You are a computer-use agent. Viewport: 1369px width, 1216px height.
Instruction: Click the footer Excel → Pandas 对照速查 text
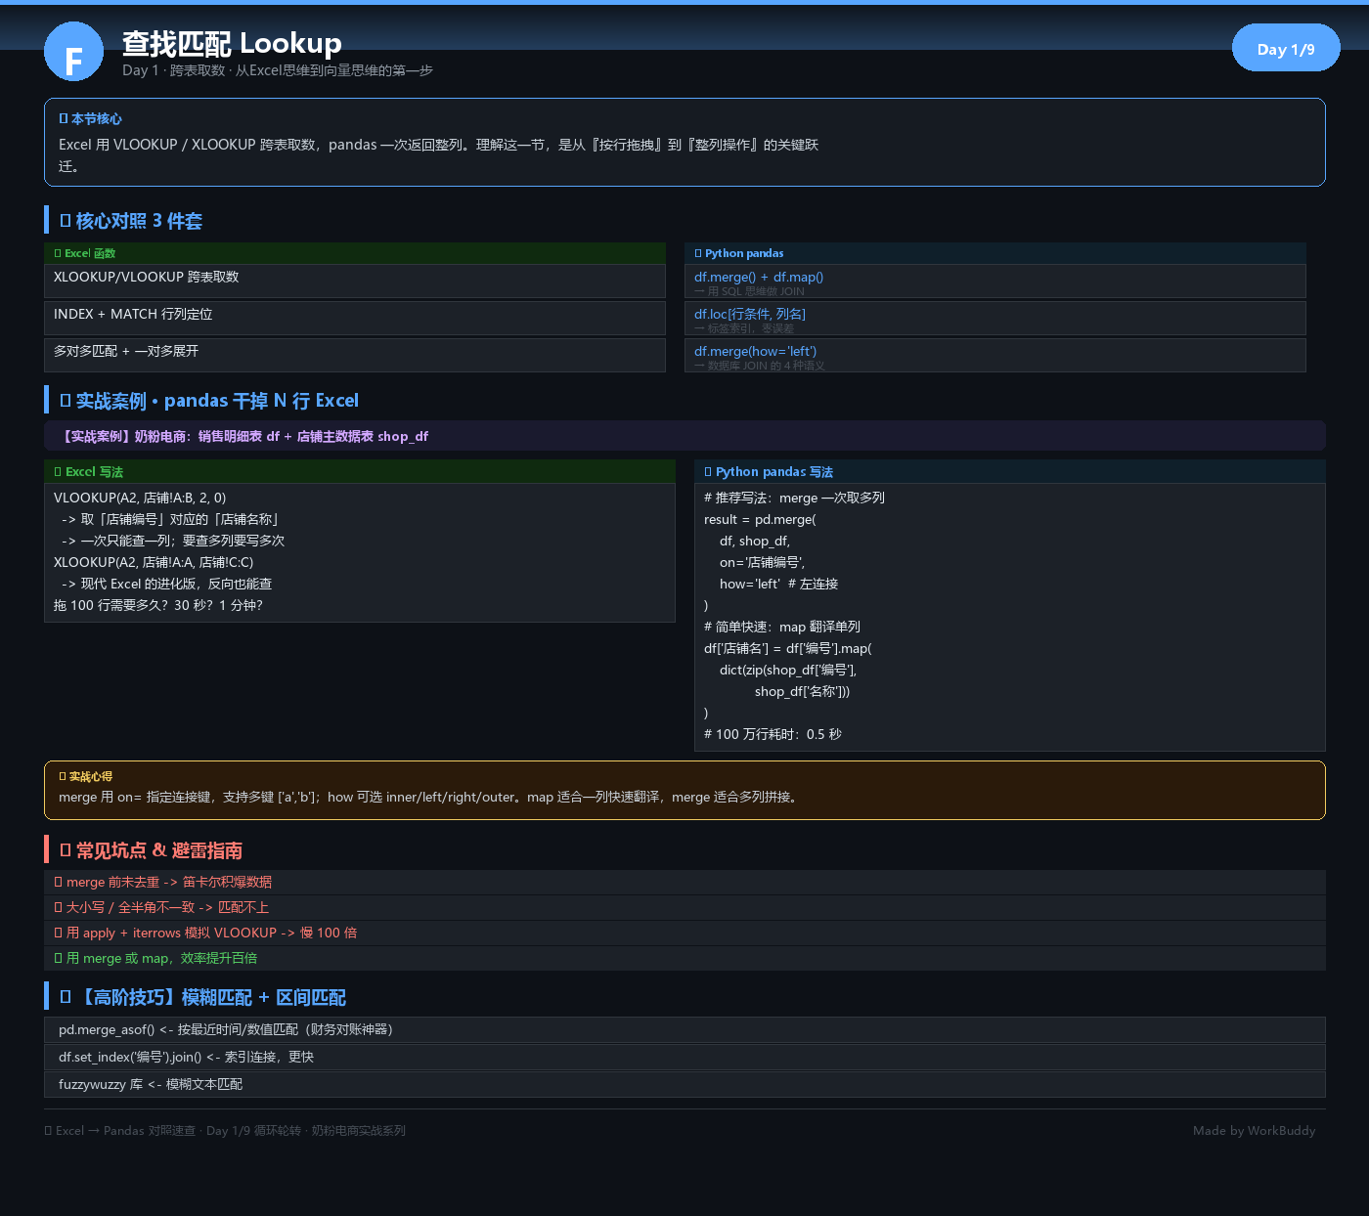pyautogui.click(x=225, y=1130)
